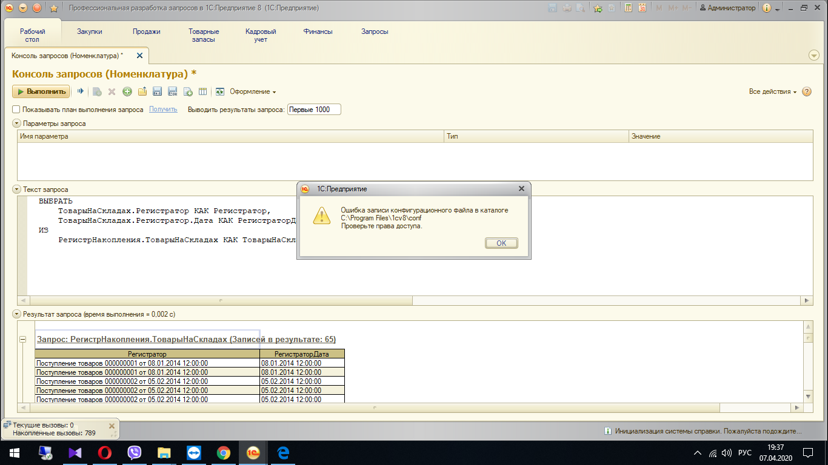Click the orange question mark help icon
828x465 pixels.
tap(807, 91)
